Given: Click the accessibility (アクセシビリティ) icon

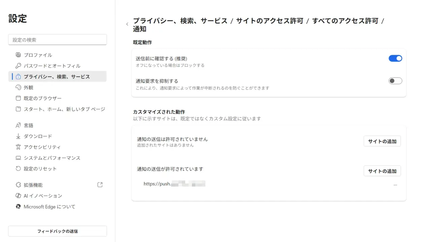Looking at the screenshot, I should (x=18, y=147).
